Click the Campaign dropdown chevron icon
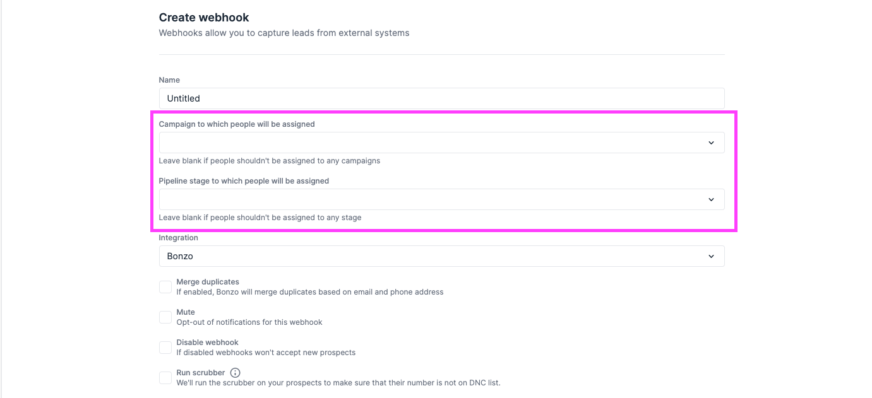The width and height of the screenshot is (872, 398). pos(712,143)
